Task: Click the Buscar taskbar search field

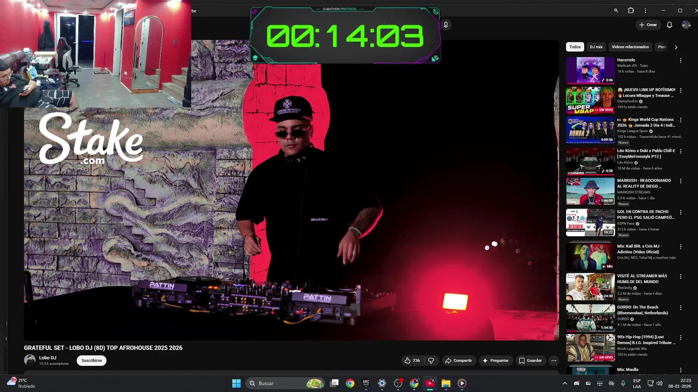Action: point(285,383)
